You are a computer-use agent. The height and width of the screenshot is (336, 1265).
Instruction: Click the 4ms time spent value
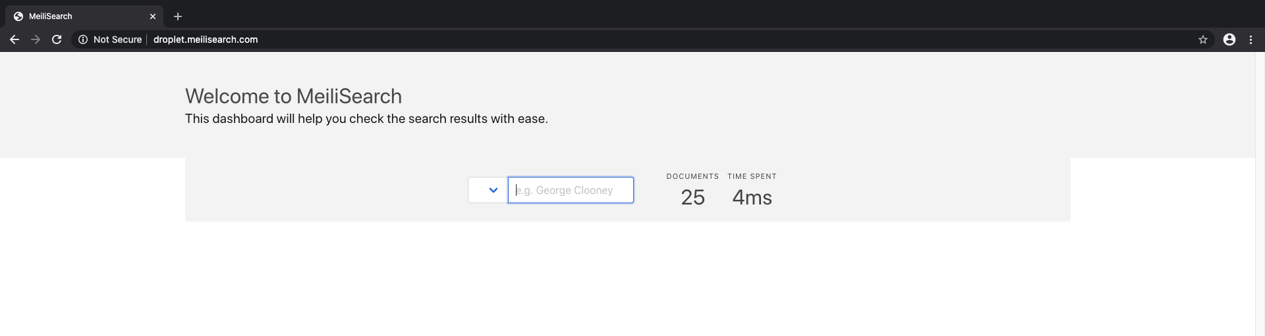[x=752, y=197]
